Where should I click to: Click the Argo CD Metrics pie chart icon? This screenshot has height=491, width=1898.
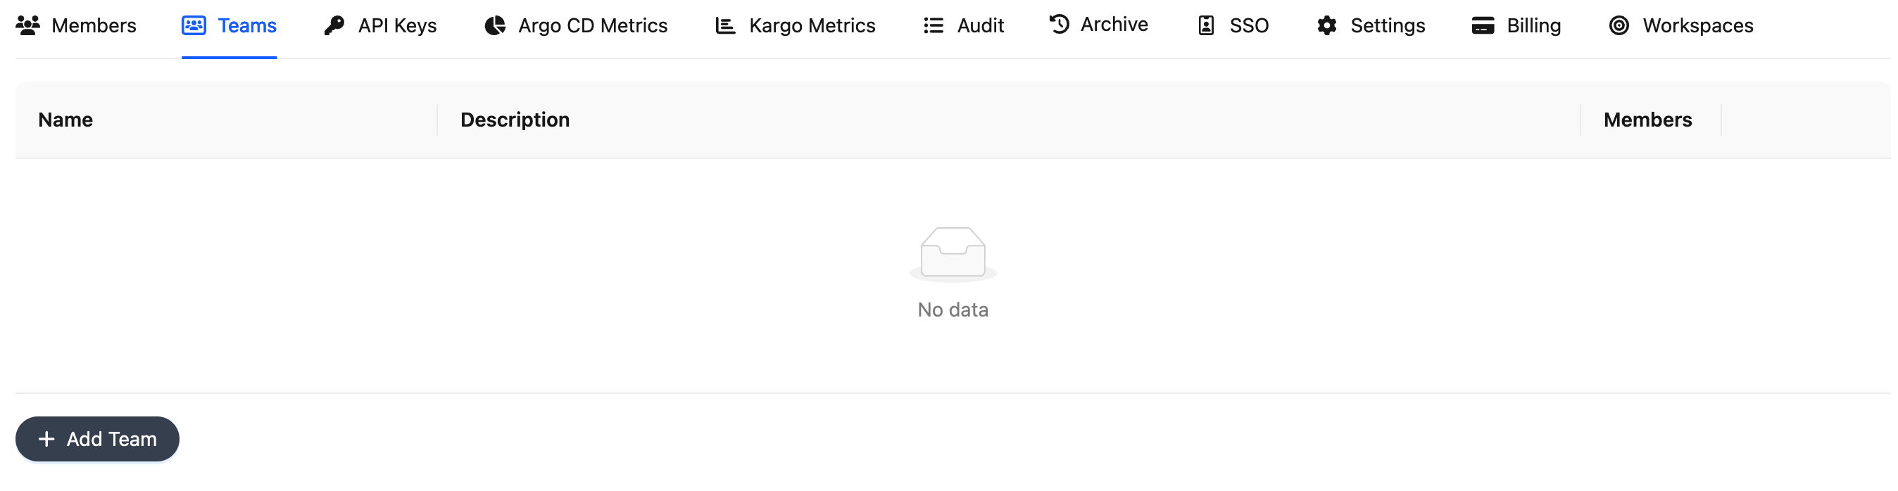[495, 26]
